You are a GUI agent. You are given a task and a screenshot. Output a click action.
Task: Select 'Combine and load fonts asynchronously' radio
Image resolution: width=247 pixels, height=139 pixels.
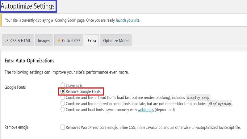pyautogui.click(x=63, y=110)
